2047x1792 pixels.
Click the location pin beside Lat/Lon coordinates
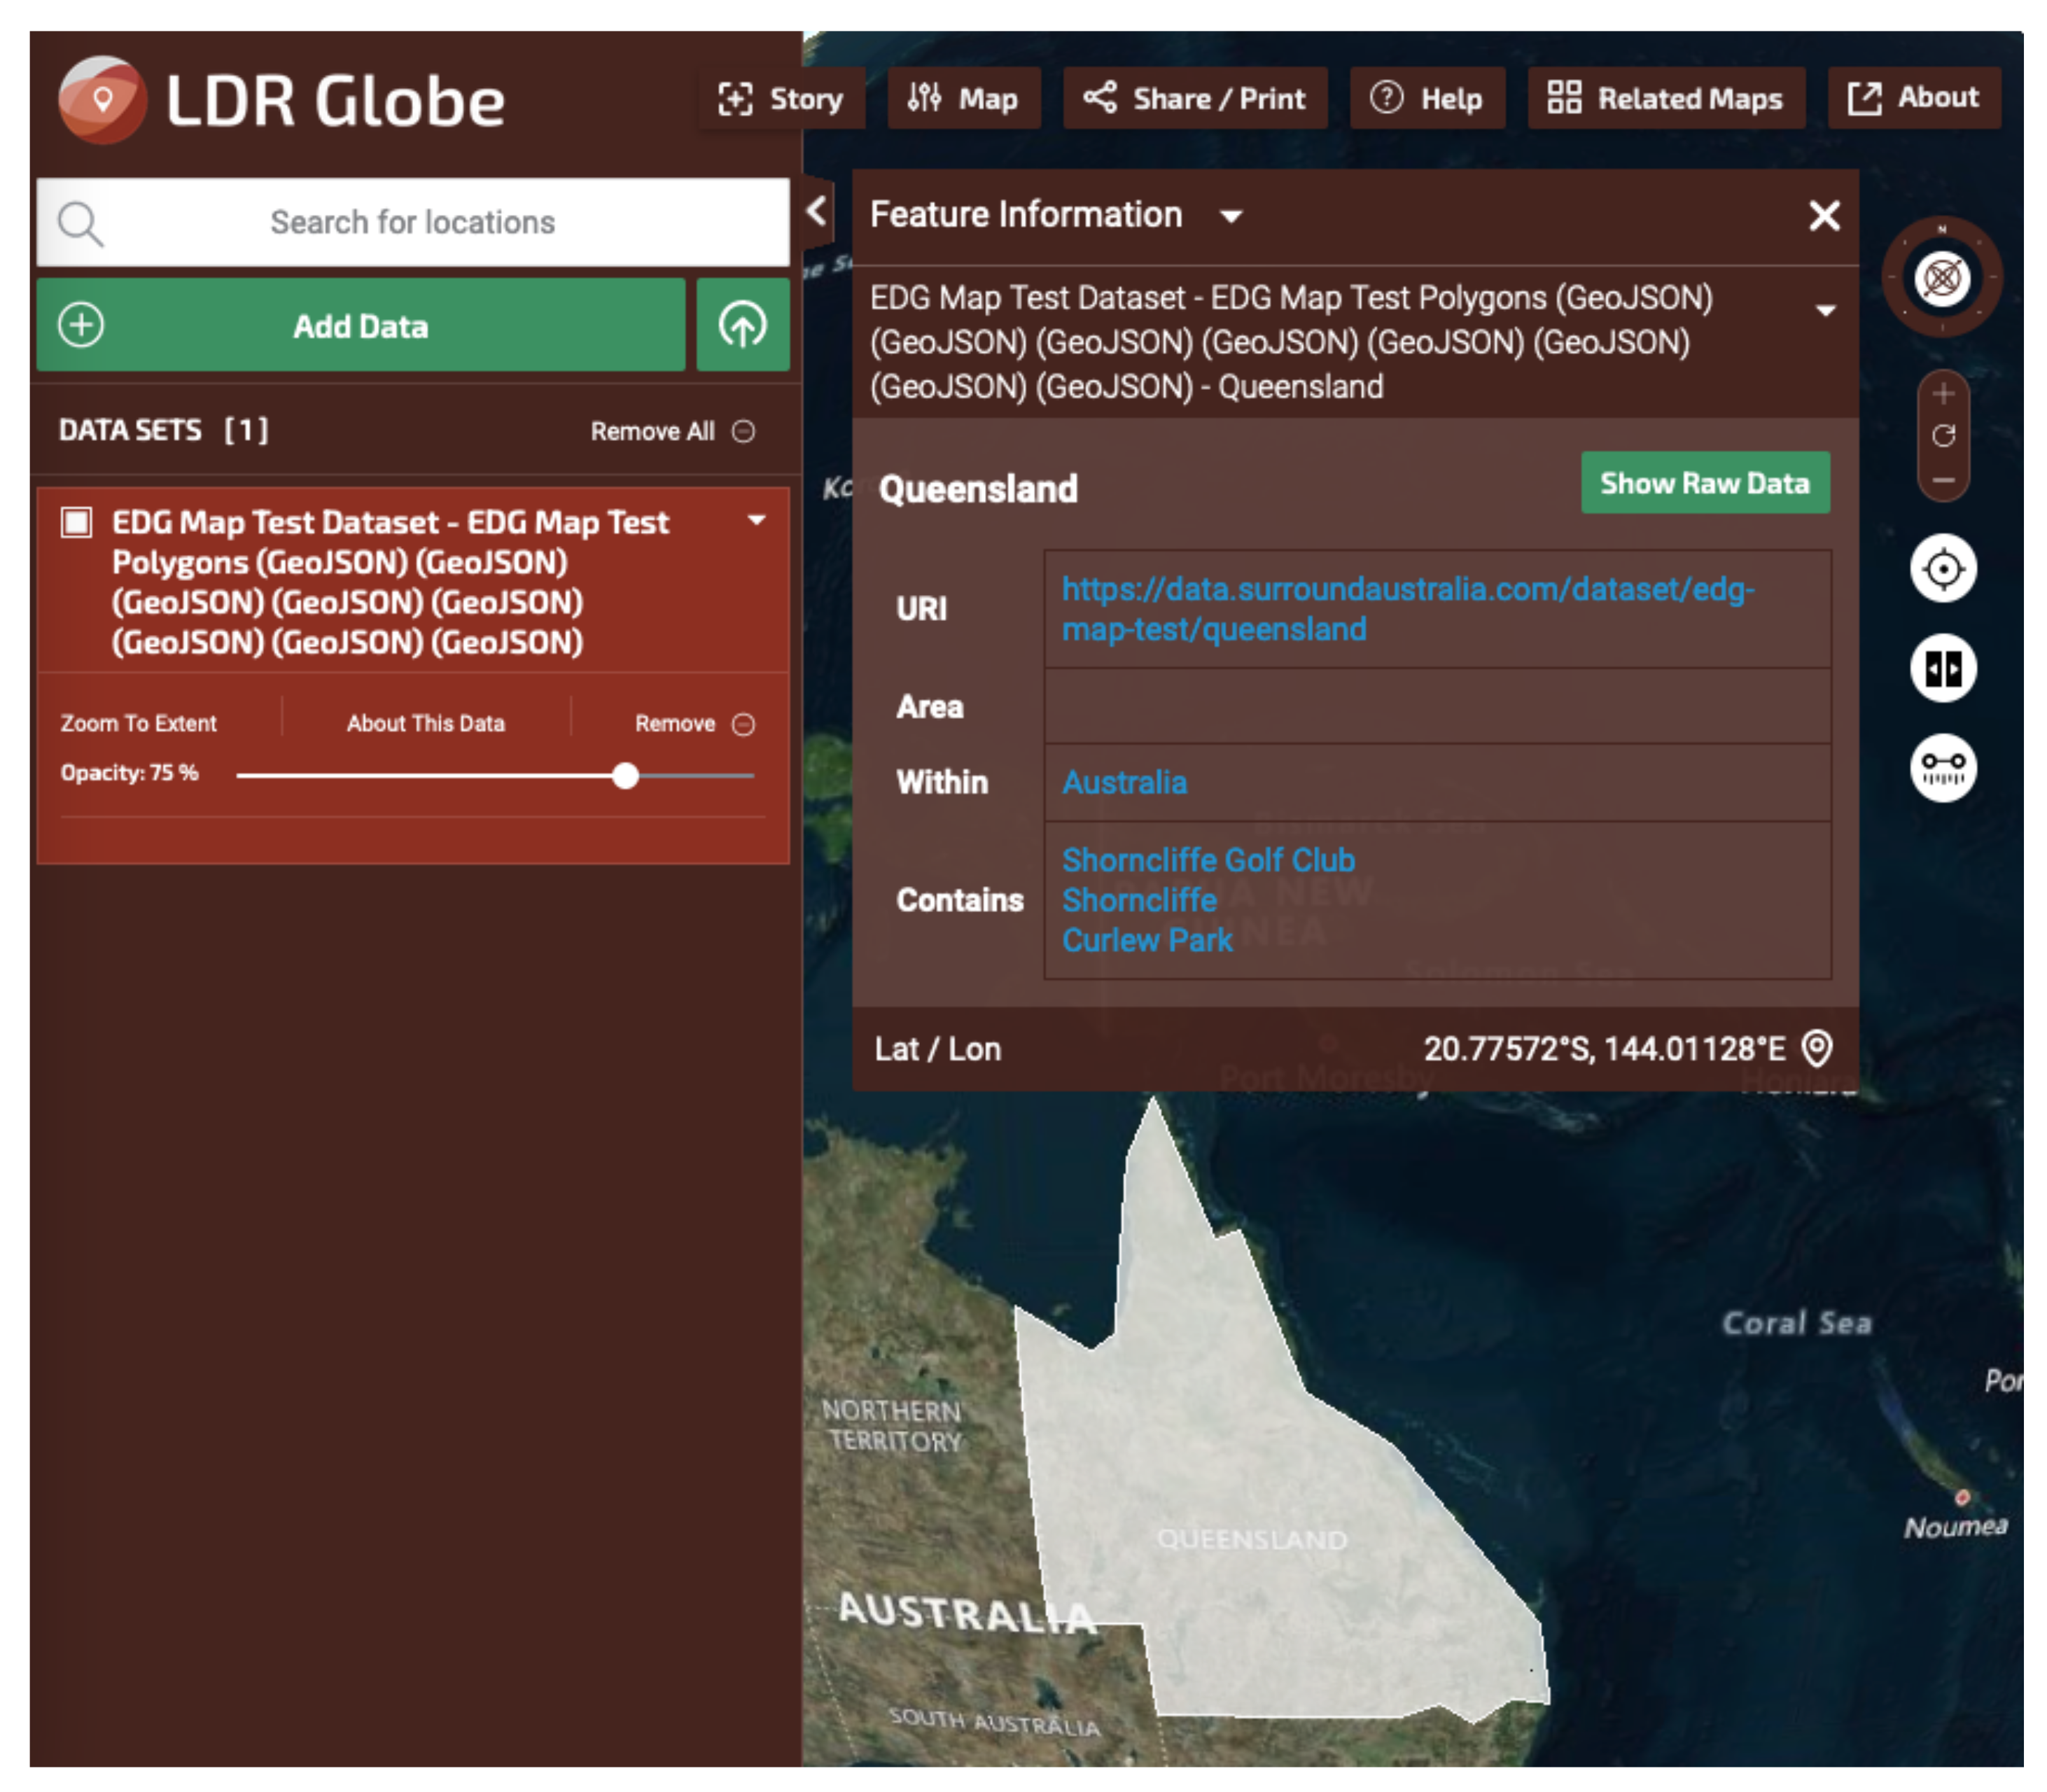pyautogui.click(x=1816, y=1048)
